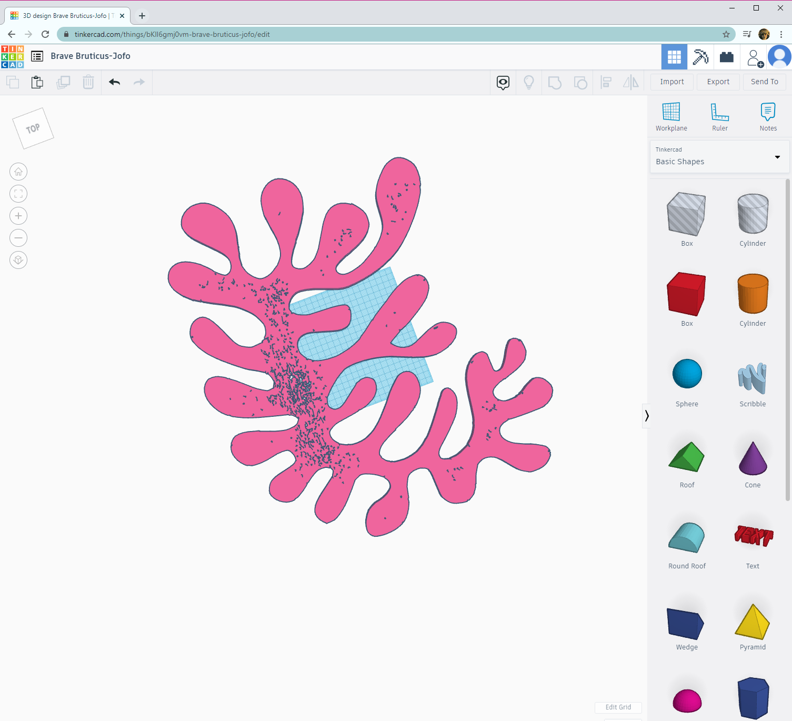Toggle orthographic perspective view cube icon
The height and width of the screenshot is (721, 792).
18,260
